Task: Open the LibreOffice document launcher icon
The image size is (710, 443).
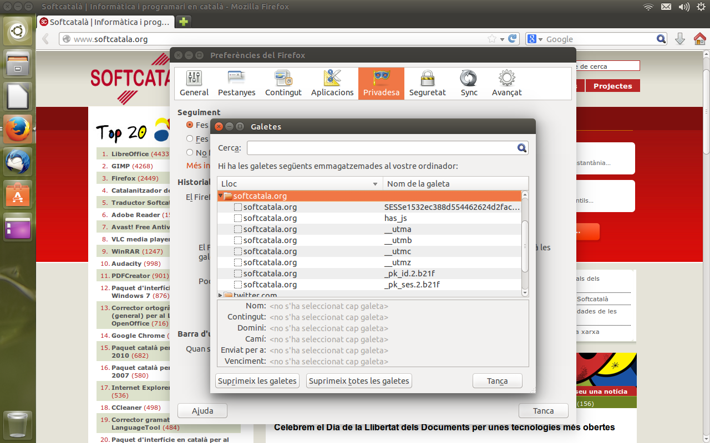Action: (x=18, y=97)
